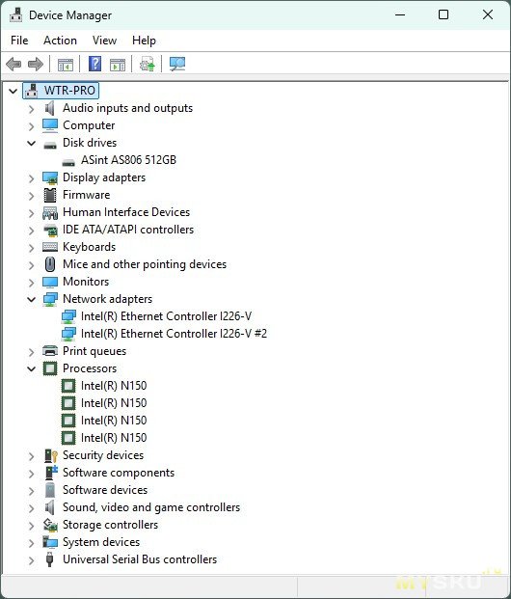Screen dimensions: 511x599
Task: Expand the Storage controllers category
Action: (31, 526)
